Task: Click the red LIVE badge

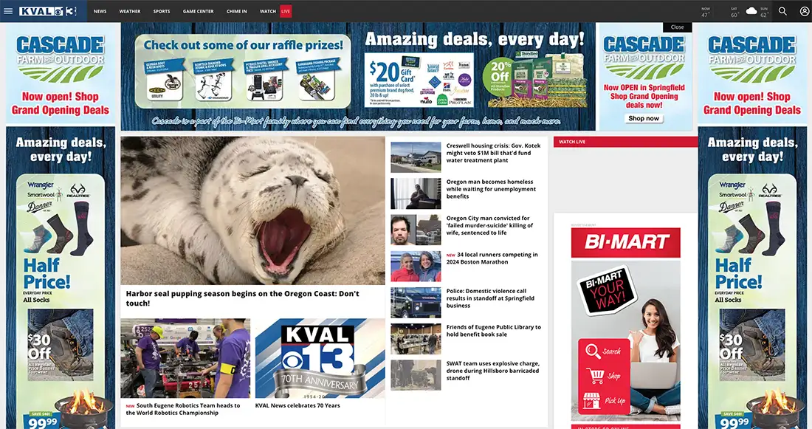Action: [x=286, y=11]
